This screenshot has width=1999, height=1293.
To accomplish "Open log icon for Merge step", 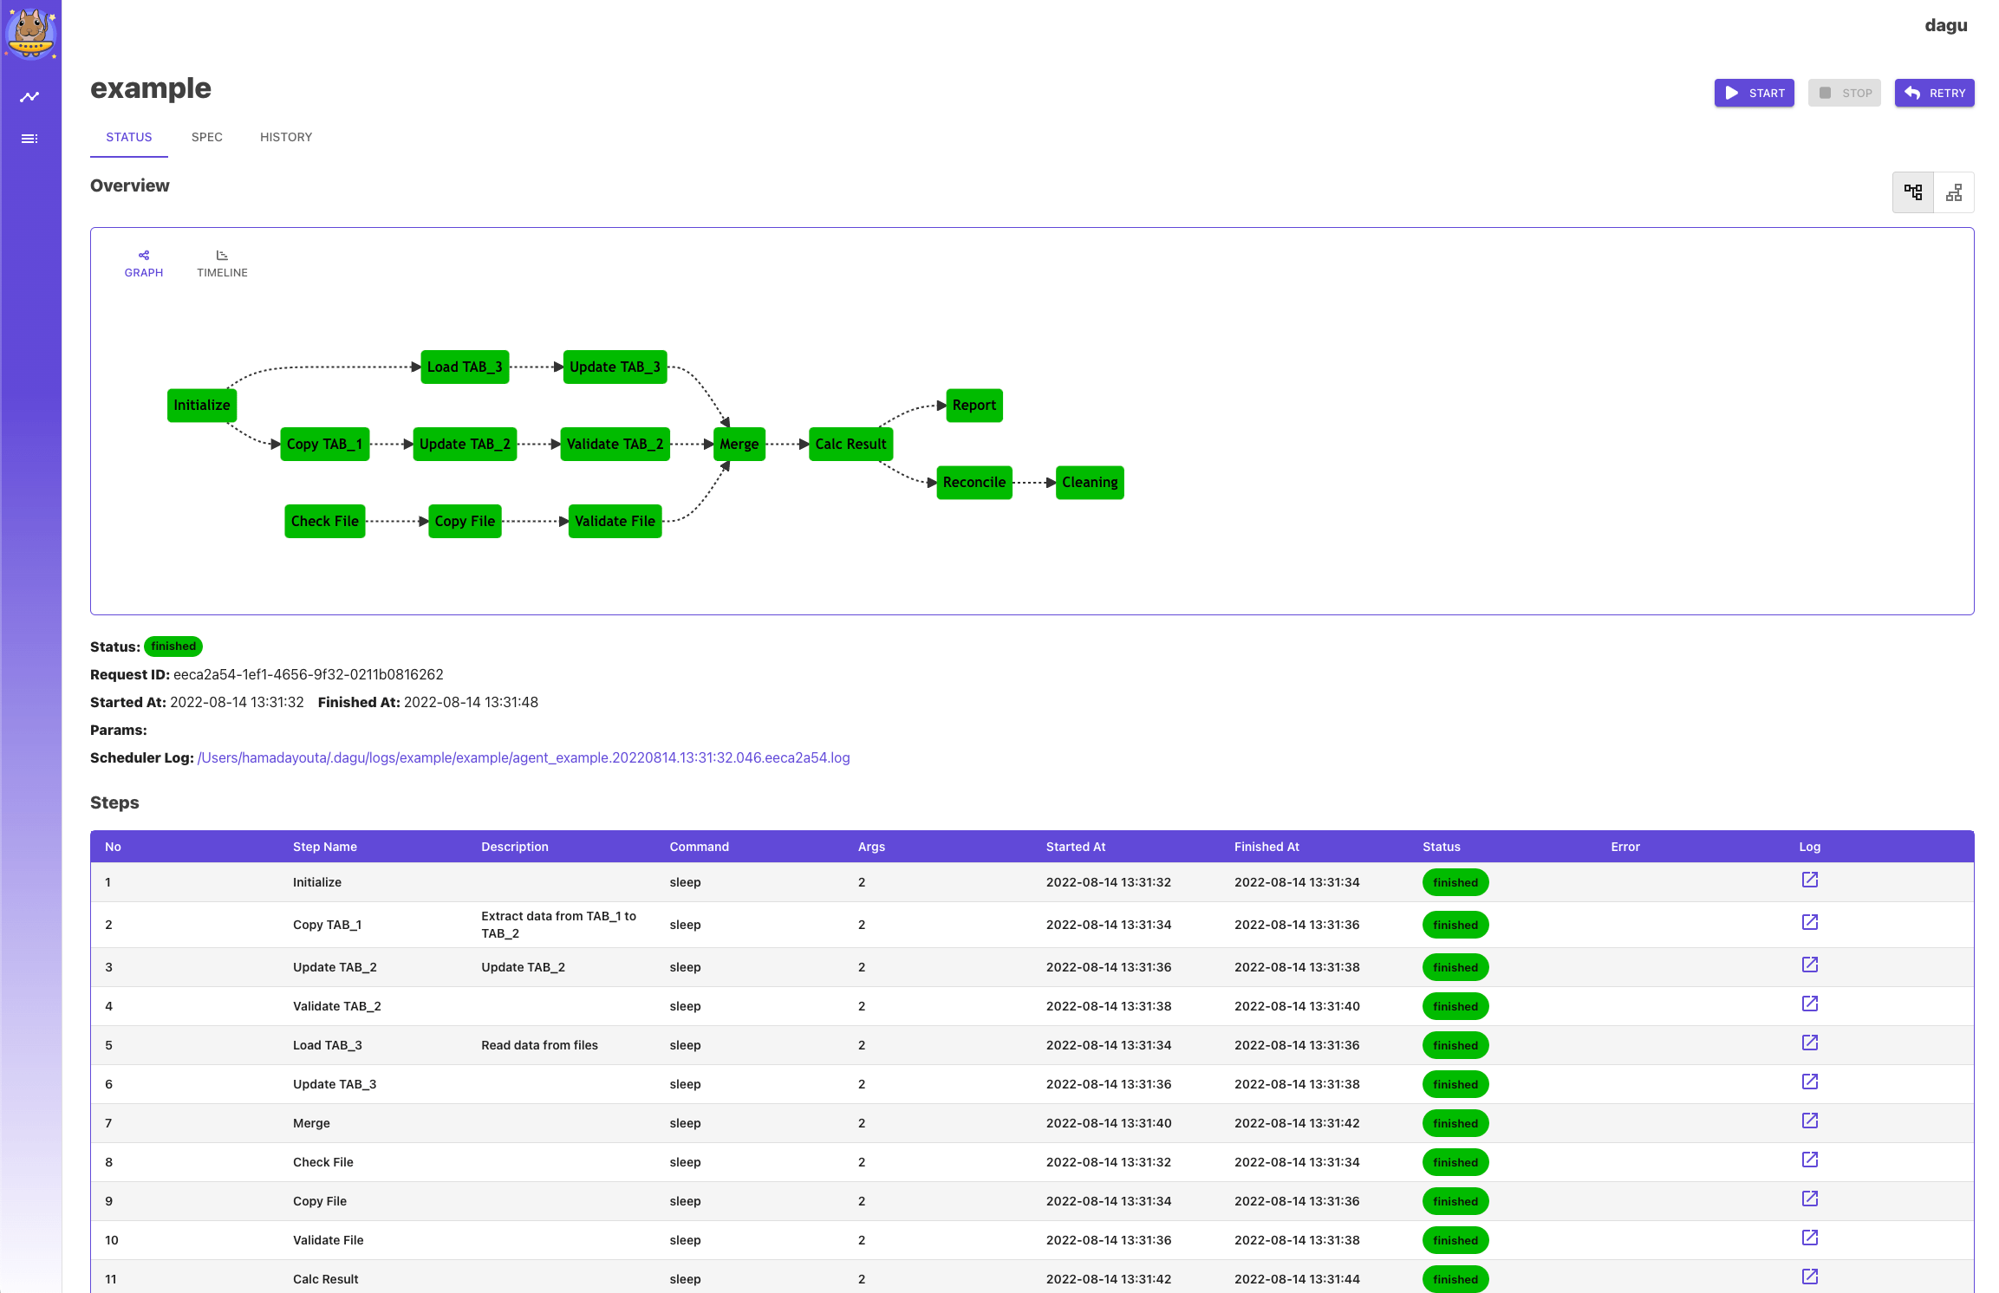I will tap(1809, 1121).
